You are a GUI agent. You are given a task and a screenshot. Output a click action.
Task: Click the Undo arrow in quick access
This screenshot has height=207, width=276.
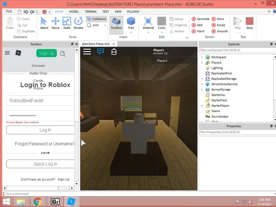point(26,12)
